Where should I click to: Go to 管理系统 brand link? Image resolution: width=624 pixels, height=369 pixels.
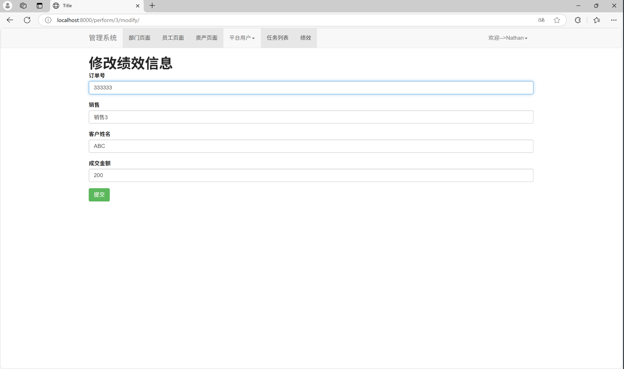[103, 38]
